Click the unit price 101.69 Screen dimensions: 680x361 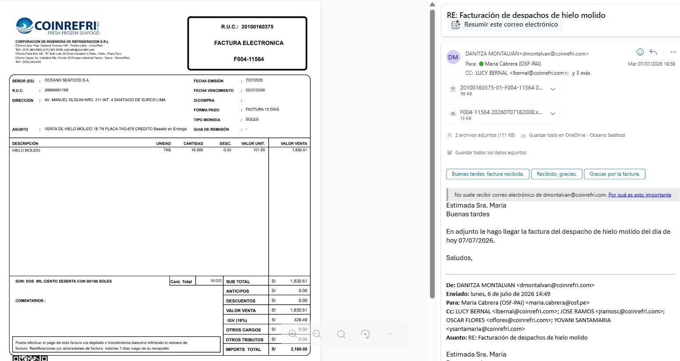coord(259,150)
